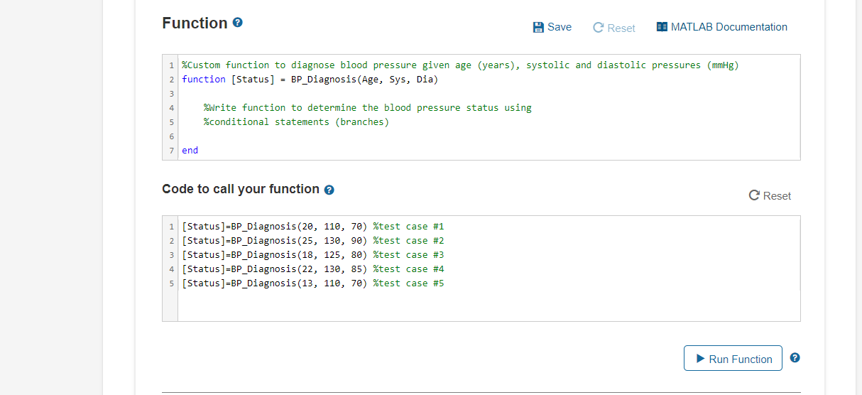Open the MATLAB Documentation link

729,27
